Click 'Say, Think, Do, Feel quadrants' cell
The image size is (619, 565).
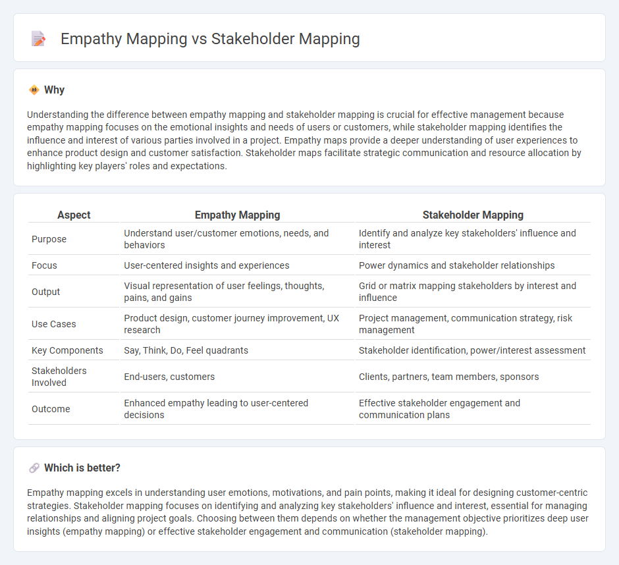click(237, 350)
